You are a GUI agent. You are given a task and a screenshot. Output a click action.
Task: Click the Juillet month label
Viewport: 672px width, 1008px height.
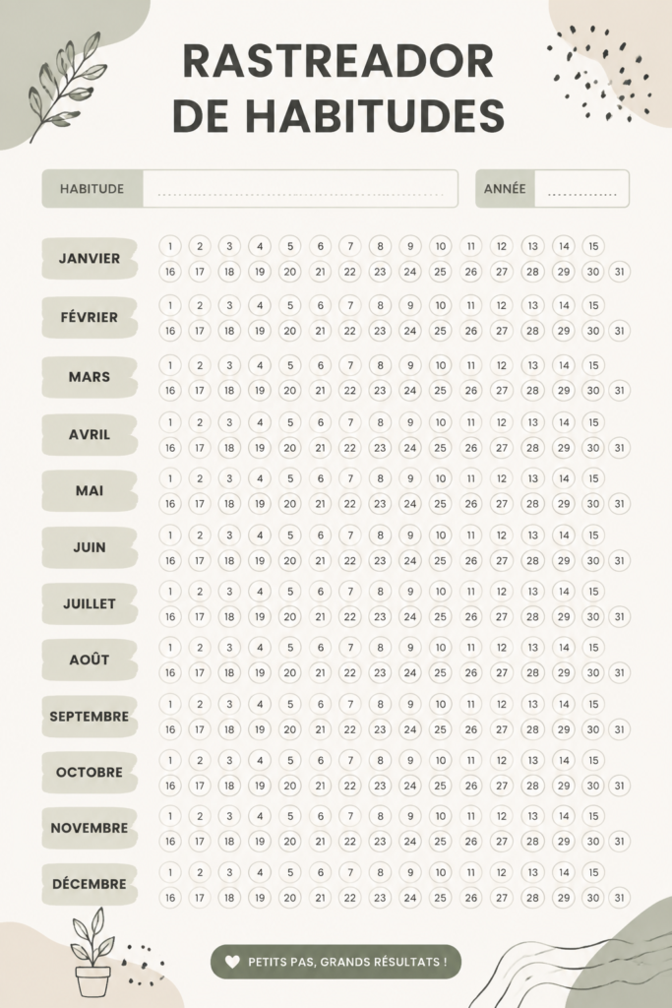click(x=90, y=603)
